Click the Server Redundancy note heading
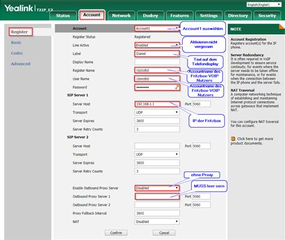The image size is (285, 240). click(x=247, y=55)
